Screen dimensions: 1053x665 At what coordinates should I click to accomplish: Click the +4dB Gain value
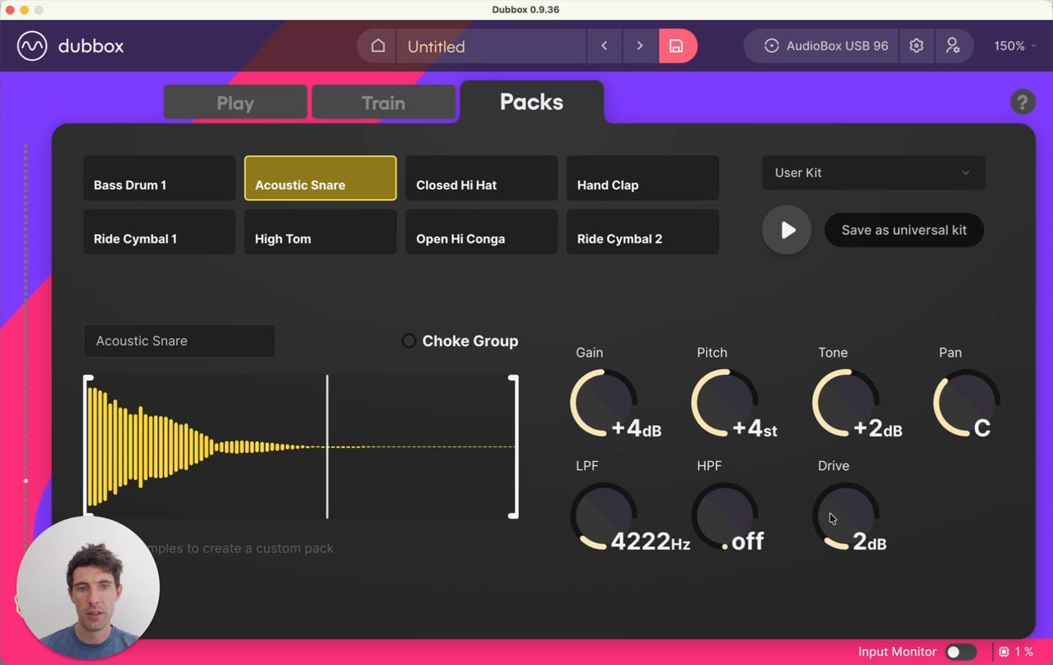tap(636, 429)
